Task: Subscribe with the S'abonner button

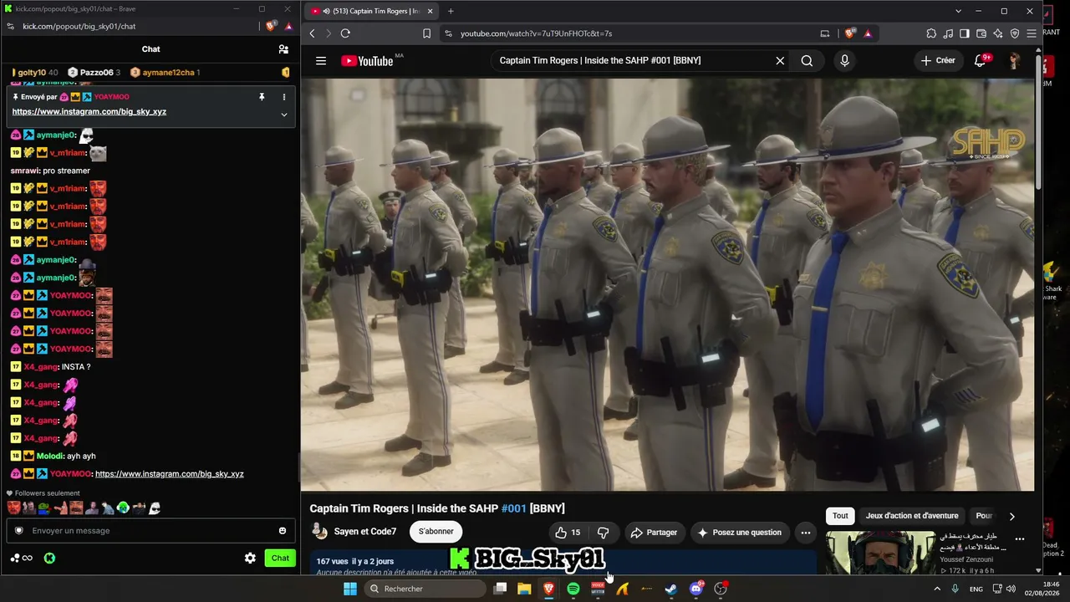Action: click(436, 532)
